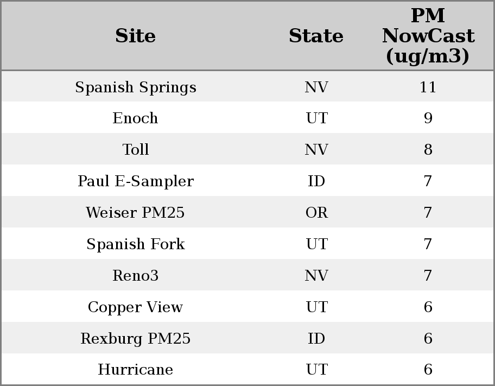Select the Enoch site name
Image resolution: width=495 pixels, height=386 pixels.
click(135, 118)
